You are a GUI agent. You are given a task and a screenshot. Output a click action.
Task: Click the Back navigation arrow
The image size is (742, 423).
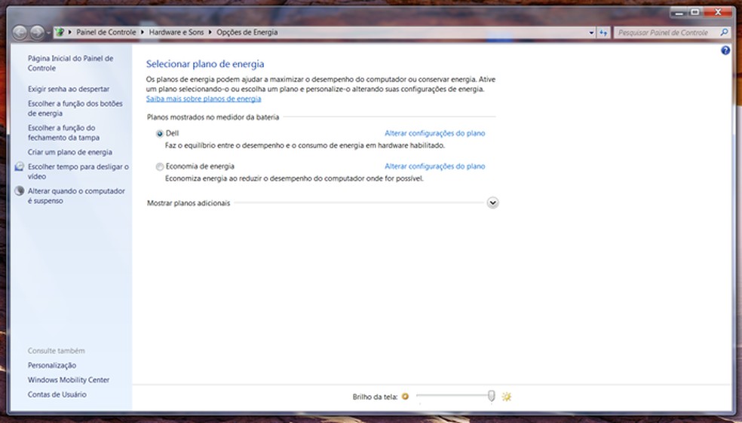pos(20,32)
